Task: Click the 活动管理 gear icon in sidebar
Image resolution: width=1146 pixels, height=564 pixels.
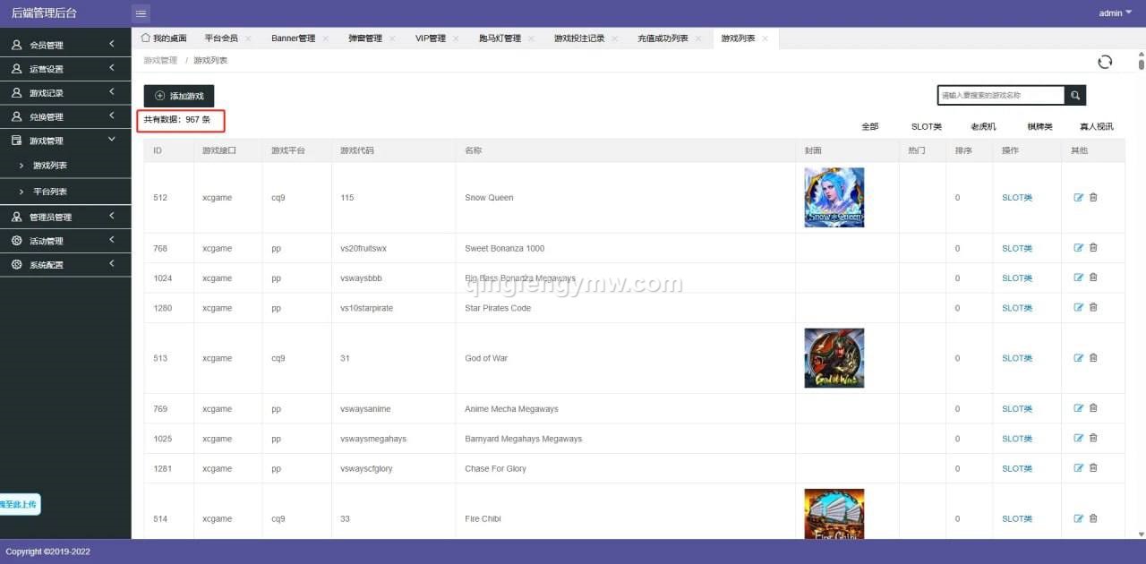Action: (x=15, y=240)
